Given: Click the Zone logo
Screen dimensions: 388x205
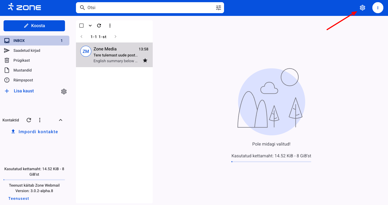Looking at the screenshot, I should pyautogui.click(x=24, y=7).
